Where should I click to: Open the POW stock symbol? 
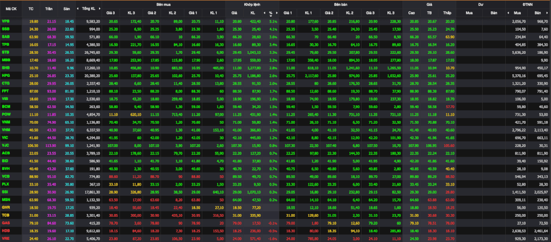(x=6, y=114)
